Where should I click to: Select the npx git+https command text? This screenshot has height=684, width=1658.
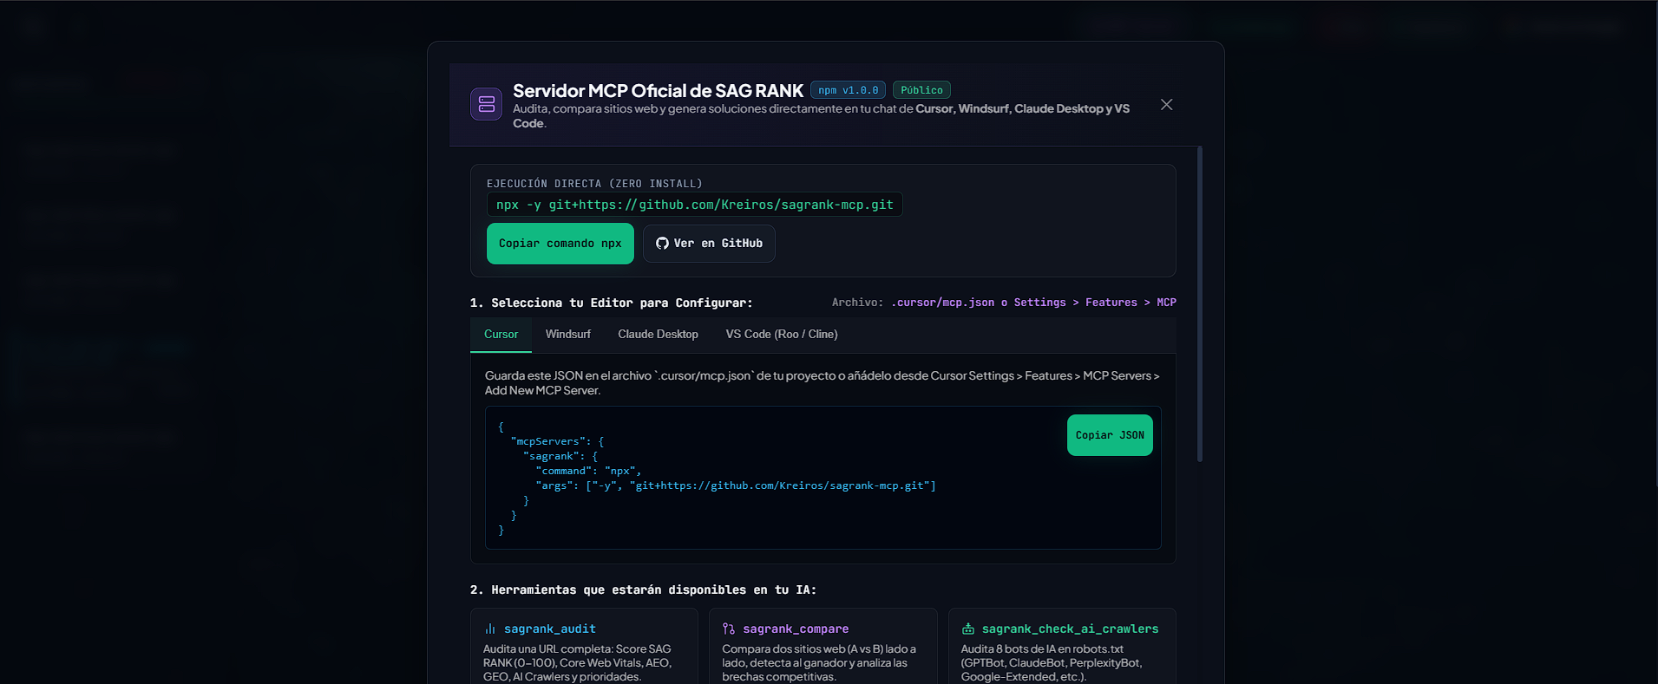pyautogui.click(x=694, y=205)
